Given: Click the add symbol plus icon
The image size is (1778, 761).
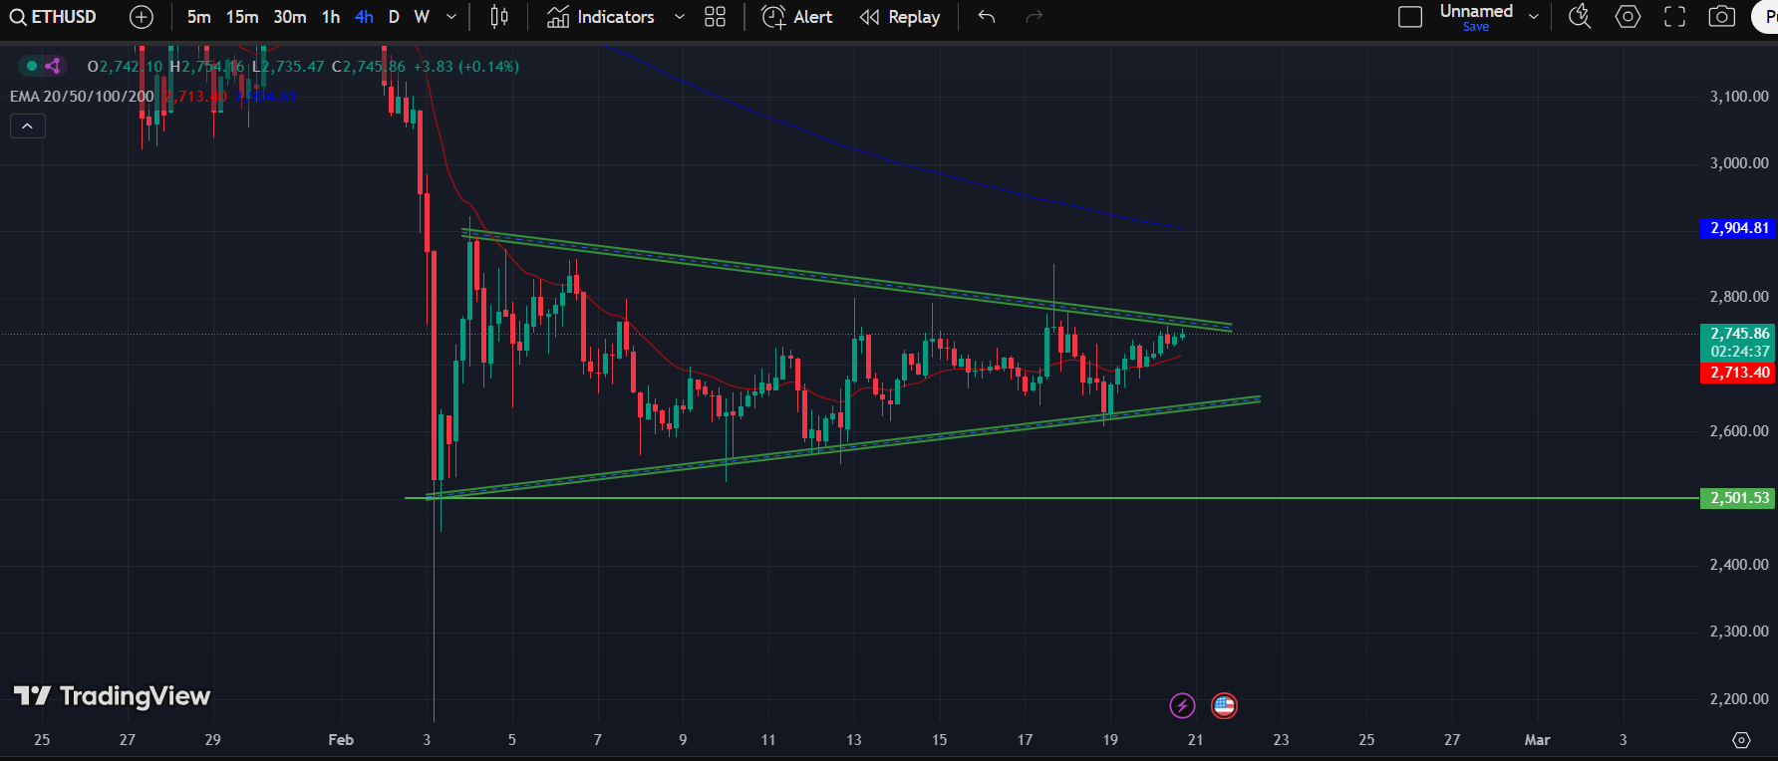Looking at the screenshot, I should coord(142,17).
